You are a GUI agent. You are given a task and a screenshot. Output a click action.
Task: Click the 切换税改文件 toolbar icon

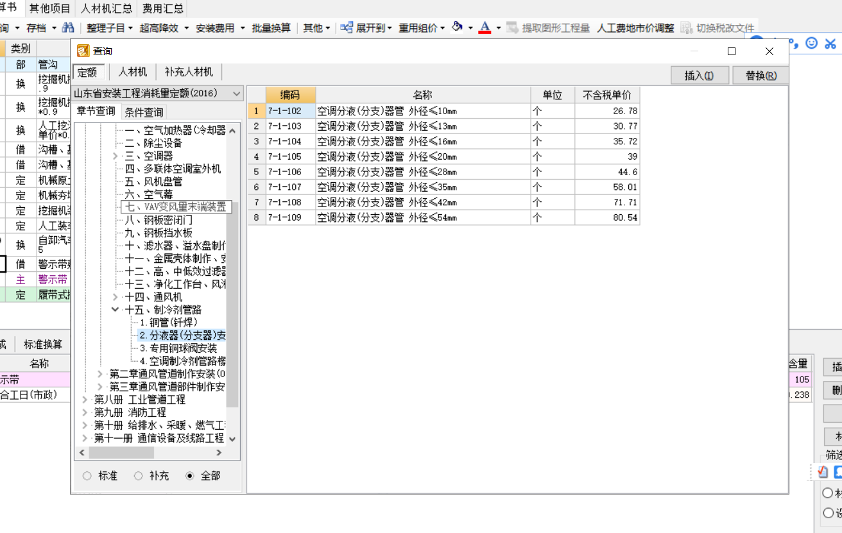click(687, 28)
